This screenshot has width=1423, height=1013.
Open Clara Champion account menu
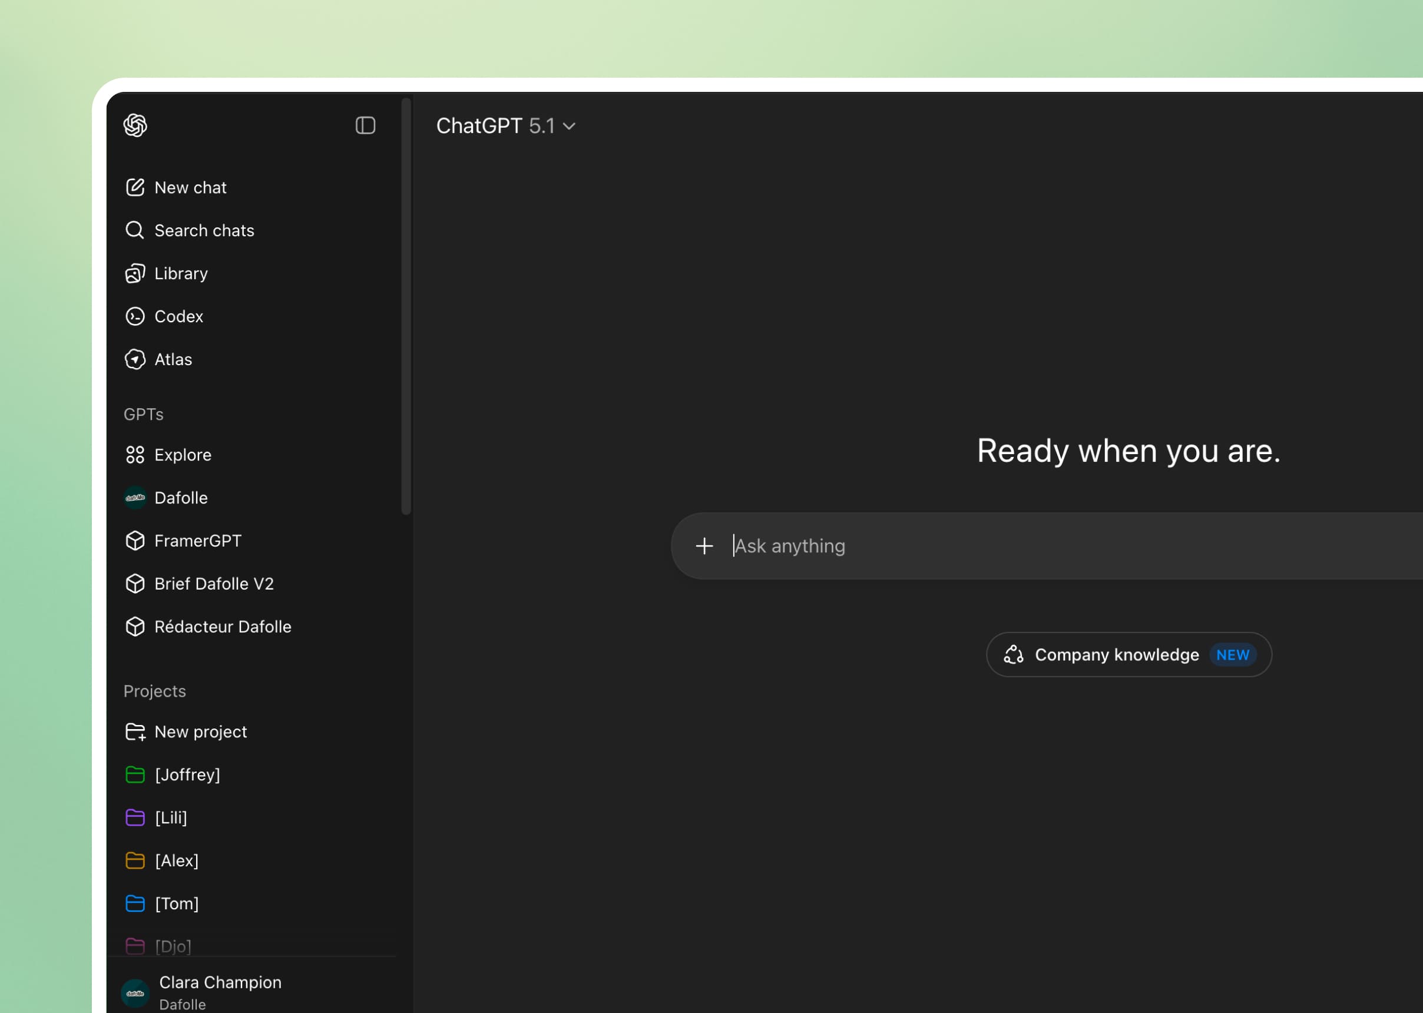[x=220, y=991]
